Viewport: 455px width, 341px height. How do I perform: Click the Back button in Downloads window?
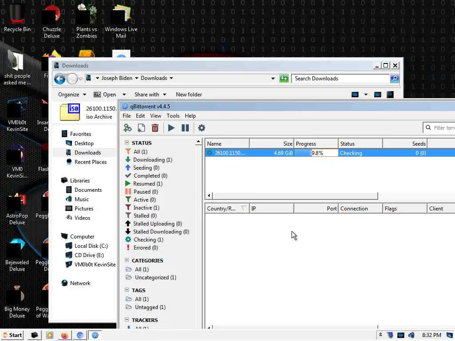(60, 79)
